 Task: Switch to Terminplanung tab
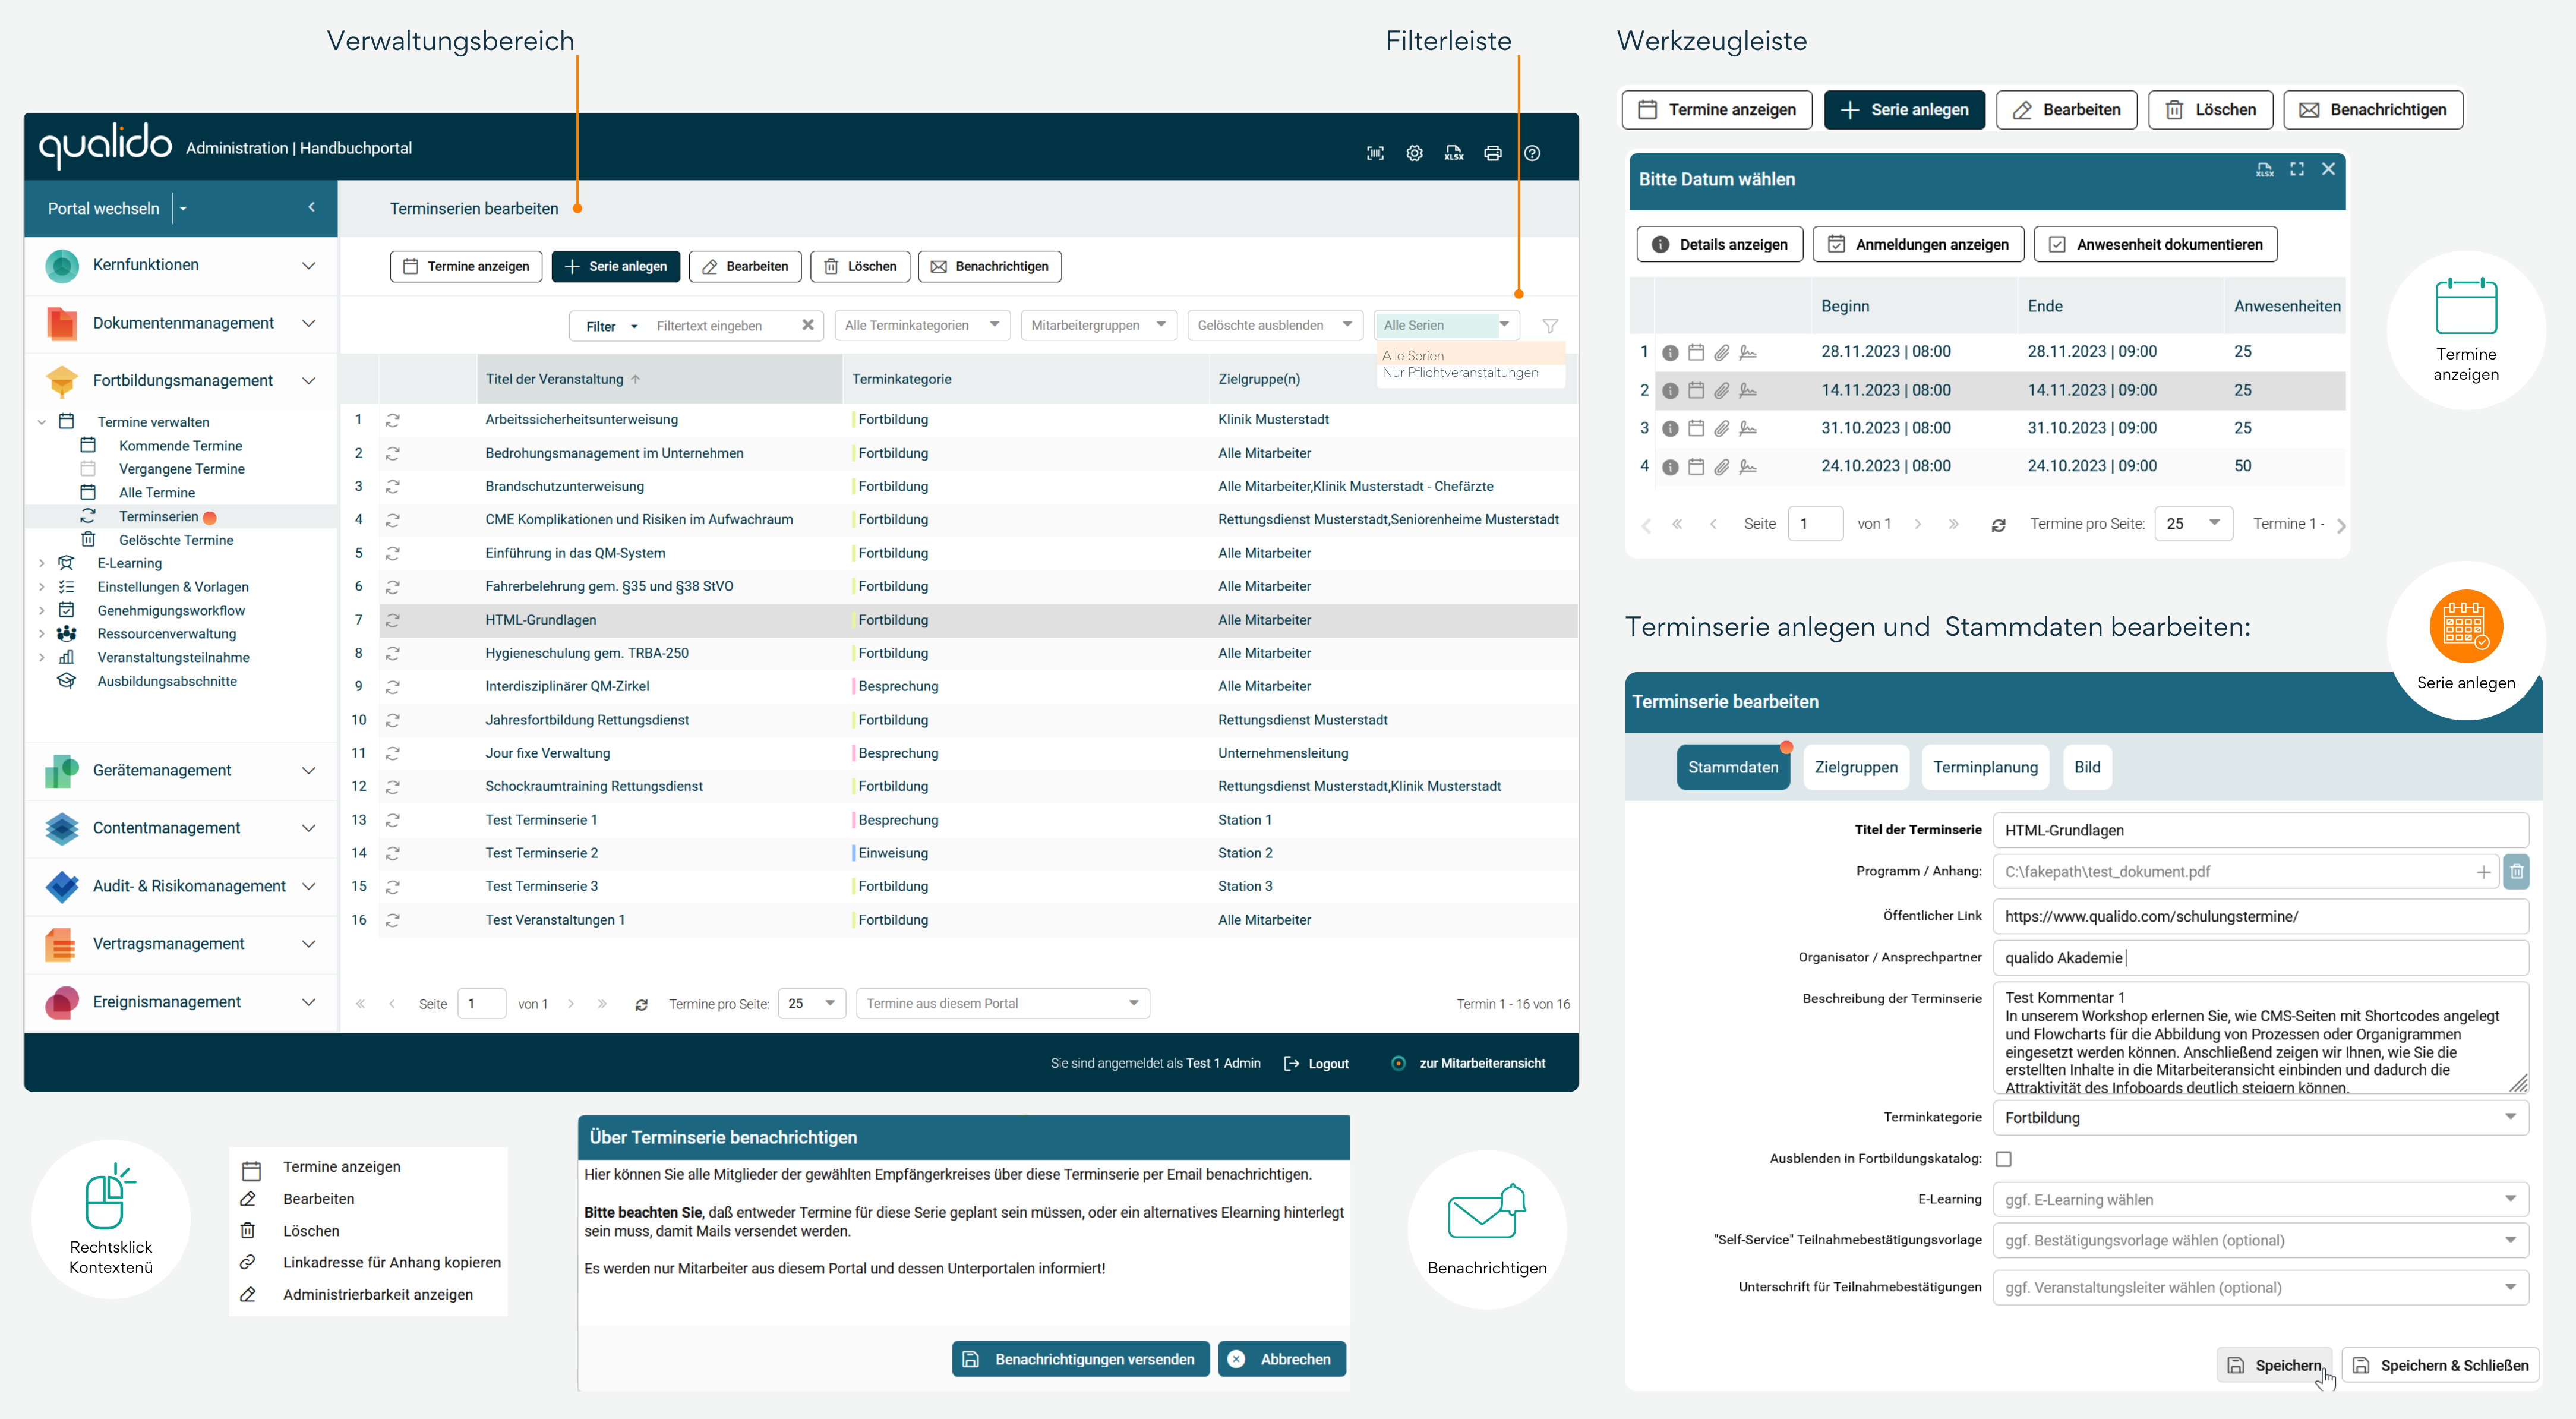tap(1985, 767)
